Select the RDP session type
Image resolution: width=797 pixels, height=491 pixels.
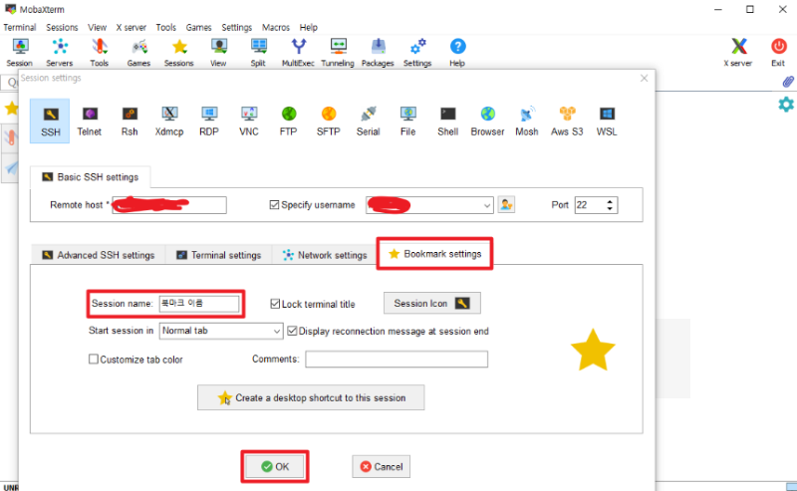[x=209, y=121]
